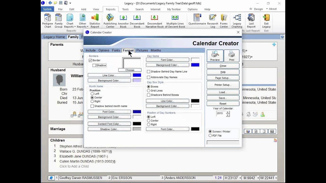Open the Forms Center
The width and height of the screenshot is (326, 183).
(224, 21)
